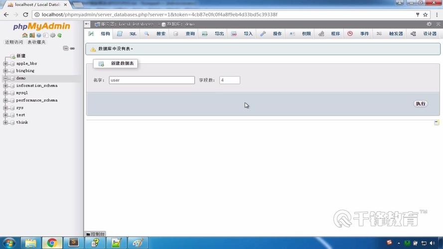This screenshot has height=249, width=443.
Task: Expand the performance_schema database node
Action: point(5,100)
